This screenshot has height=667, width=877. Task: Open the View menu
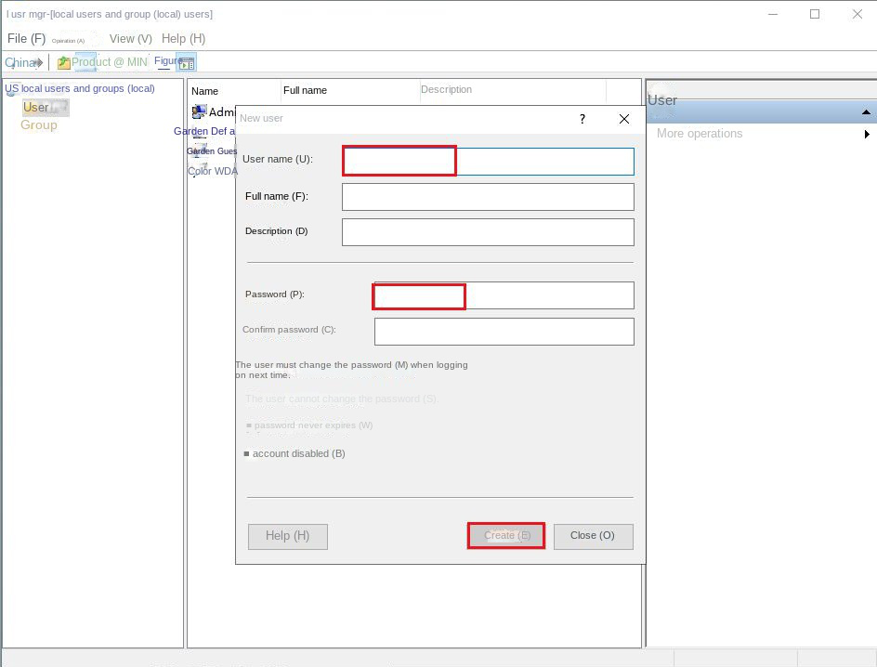pyautogui.click(x=130, y=39)
